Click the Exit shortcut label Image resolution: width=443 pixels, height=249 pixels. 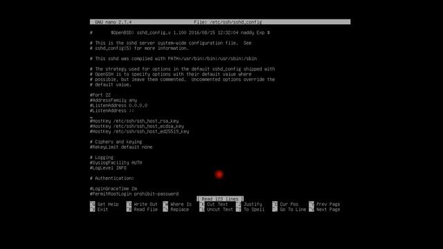point(102,210)
